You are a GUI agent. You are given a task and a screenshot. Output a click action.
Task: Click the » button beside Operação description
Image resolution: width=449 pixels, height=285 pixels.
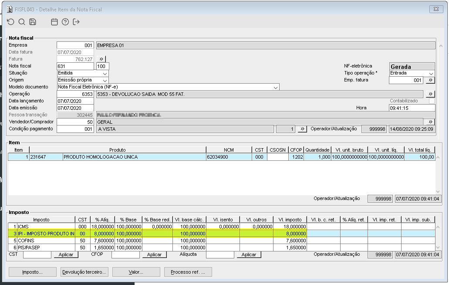430,94
